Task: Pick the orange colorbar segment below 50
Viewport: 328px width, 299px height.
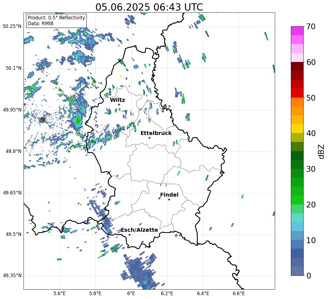Action: tap(297, 102)
